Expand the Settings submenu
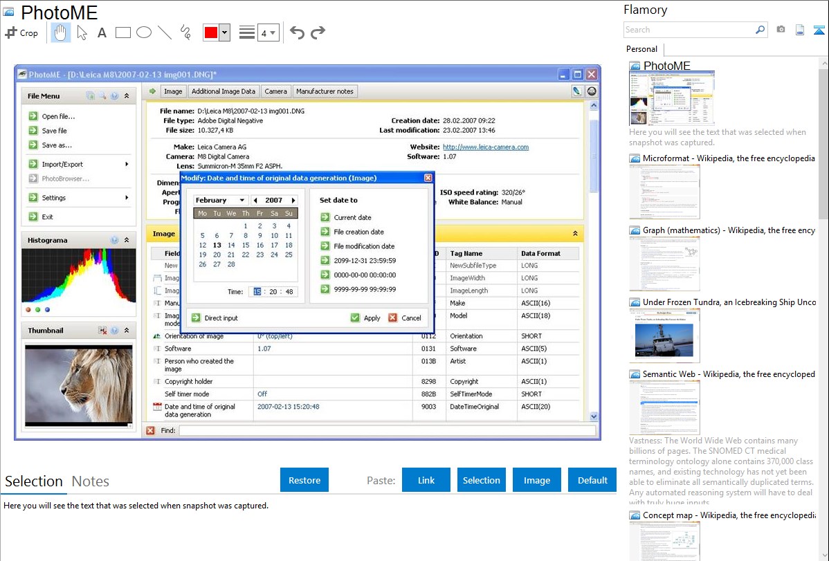829x561 pixels. tap(78, 198)
